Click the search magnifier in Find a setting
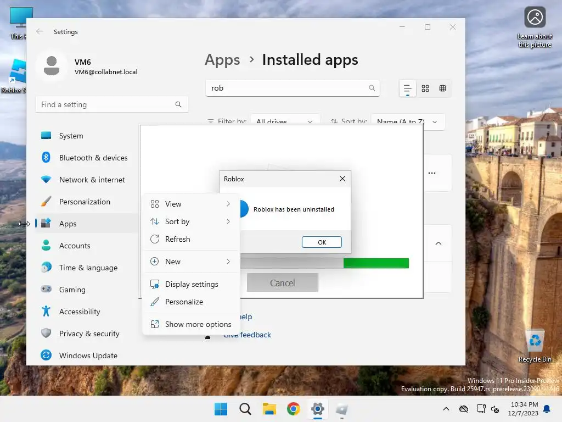The image size is (562, 422). [x=178, y=104]
